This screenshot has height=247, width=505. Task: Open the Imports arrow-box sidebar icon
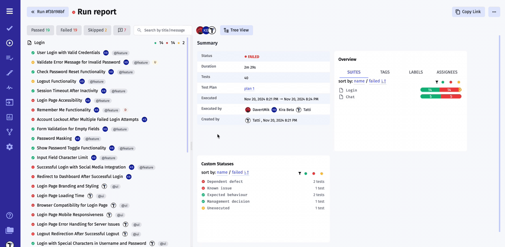(9, 103)
